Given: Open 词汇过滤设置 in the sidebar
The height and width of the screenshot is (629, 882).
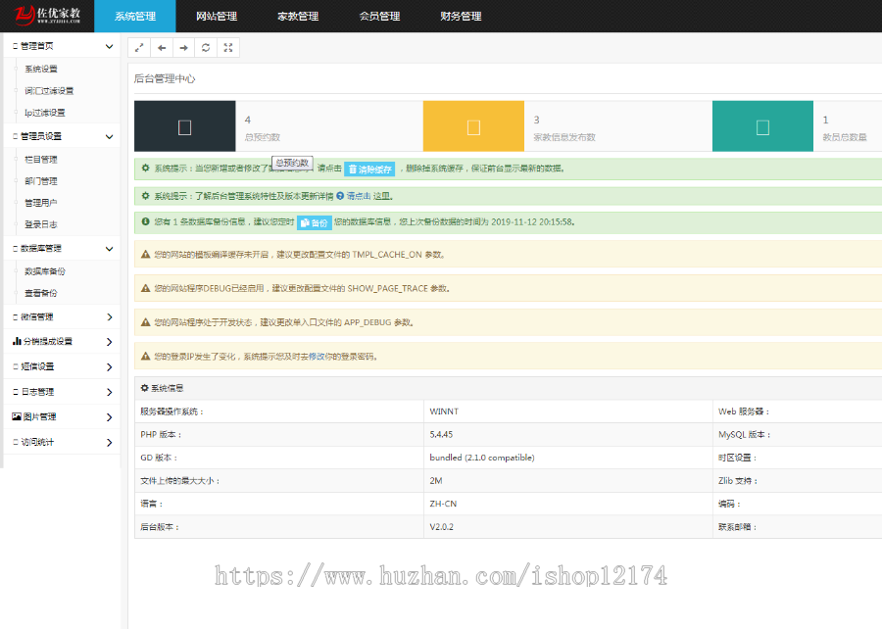Looking at the screenshot, I should [x=49, y=90].
